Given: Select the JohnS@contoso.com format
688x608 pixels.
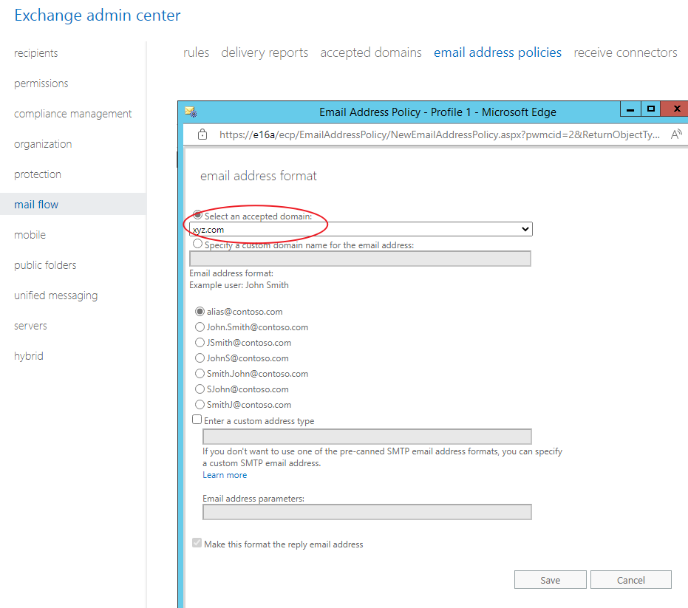Looking at the screenshot, I should (200, 358).
